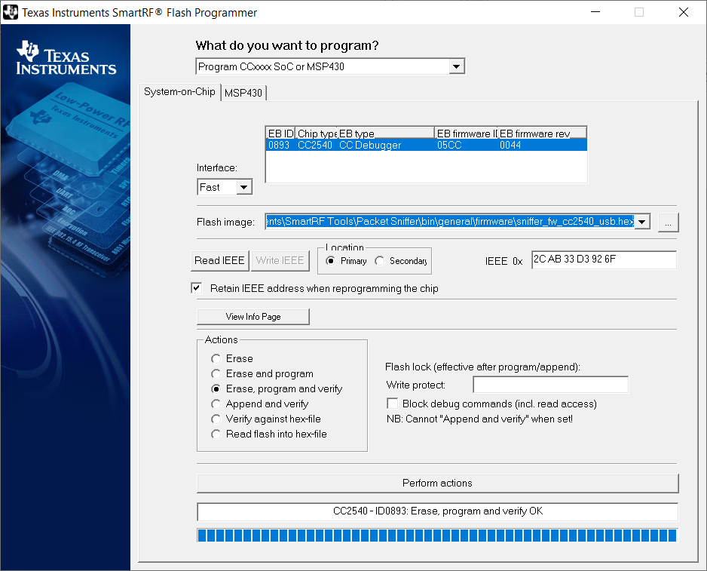This screenshot has height=571, width=707.
Task: Open the Interface speed dropdown showing Fast
Action: click(x=243, y=187)
